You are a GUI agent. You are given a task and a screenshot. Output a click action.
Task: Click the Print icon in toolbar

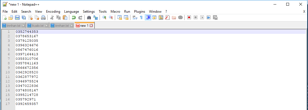tap(43, 17)
